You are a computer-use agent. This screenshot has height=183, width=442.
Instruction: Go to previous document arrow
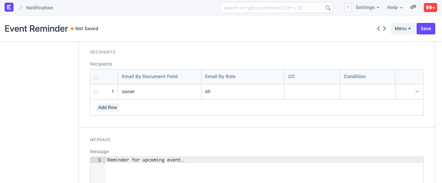tap(379, 29)
